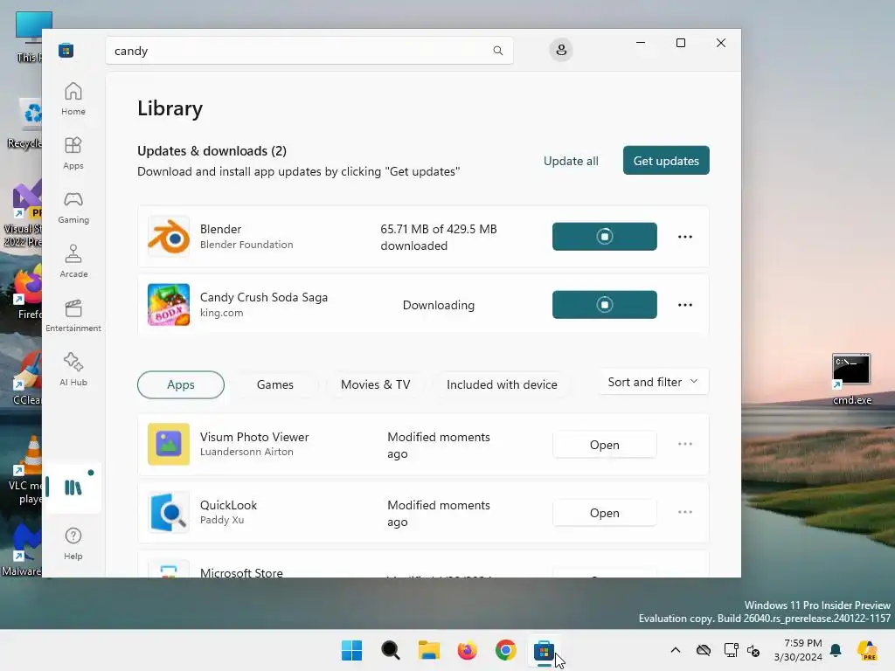
Task: Click the network display tray icon
Action: 731,650
